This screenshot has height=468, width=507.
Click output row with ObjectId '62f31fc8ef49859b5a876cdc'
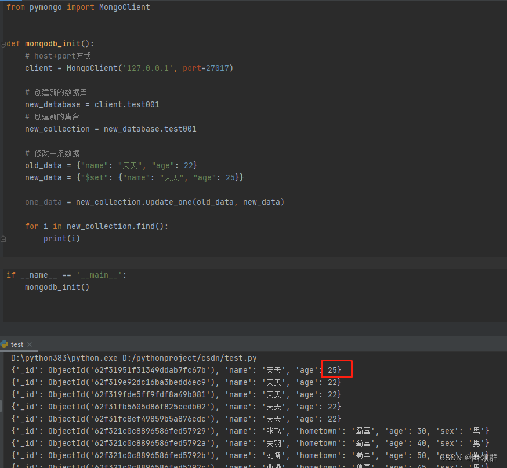(176, 419)
